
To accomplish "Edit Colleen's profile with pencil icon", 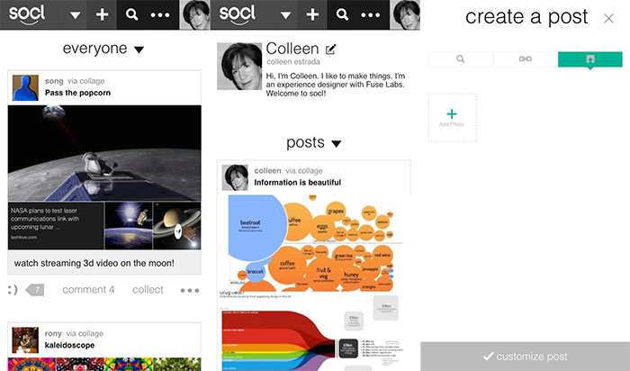I will [330, 50].
